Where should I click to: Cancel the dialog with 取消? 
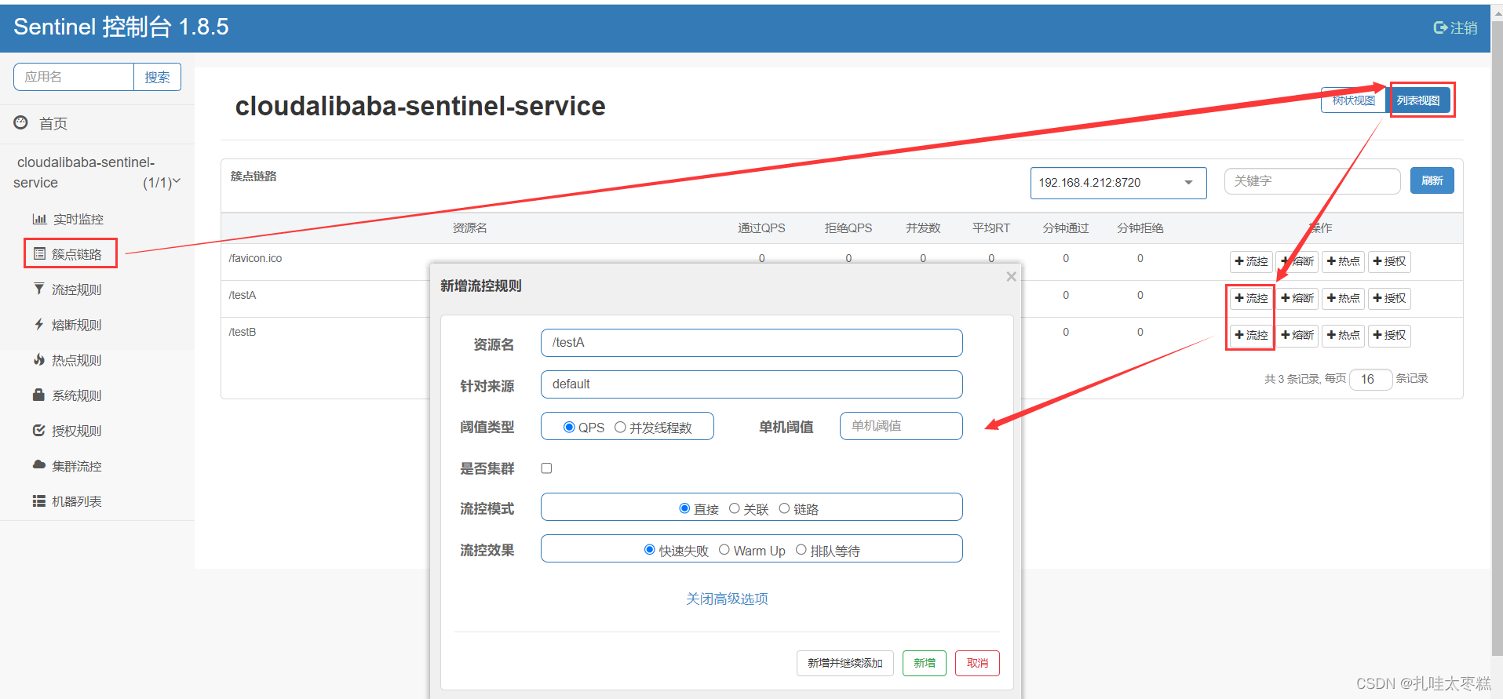pyautogui.click(x=977, y=663)
